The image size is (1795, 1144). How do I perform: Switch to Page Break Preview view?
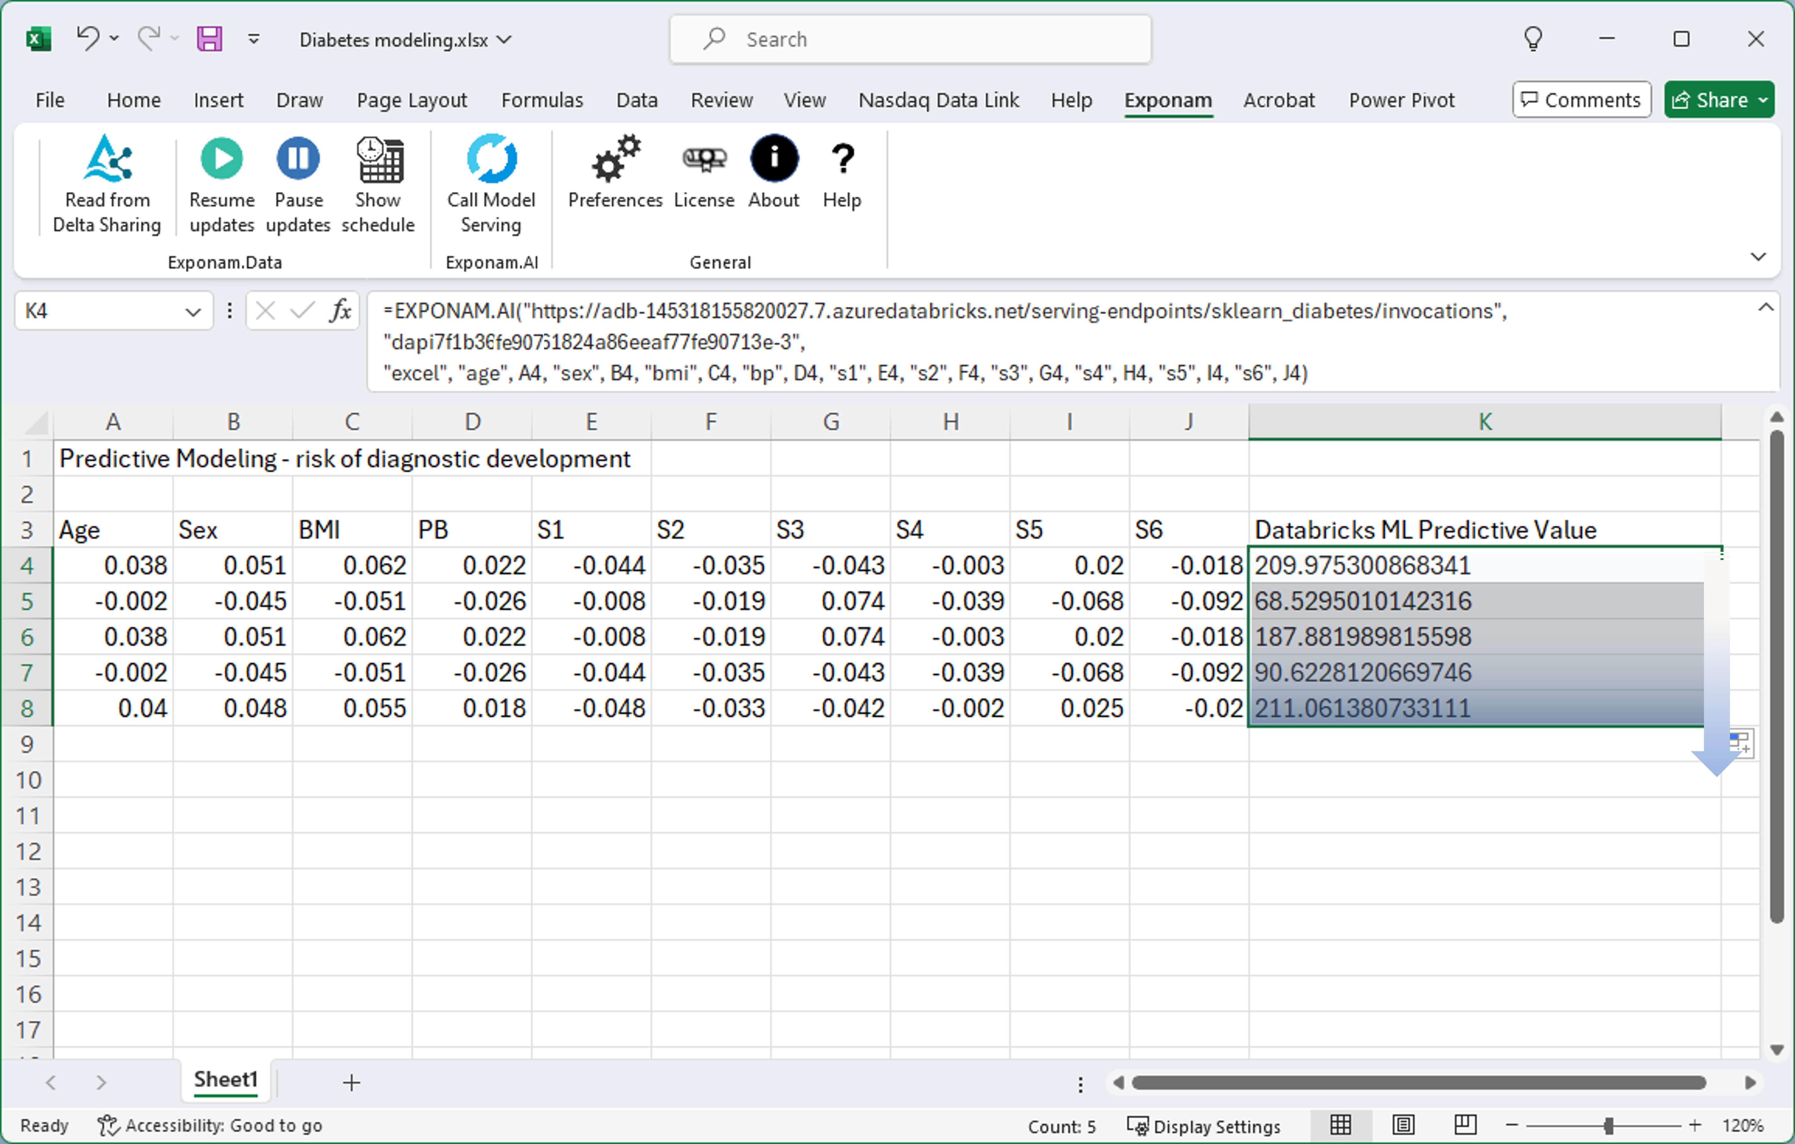[x=1465, y=1125]
